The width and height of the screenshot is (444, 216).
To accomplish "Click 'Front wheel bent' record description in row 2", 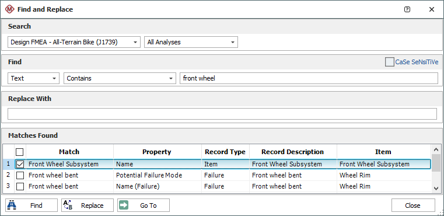I will click(x=293, y=176).
